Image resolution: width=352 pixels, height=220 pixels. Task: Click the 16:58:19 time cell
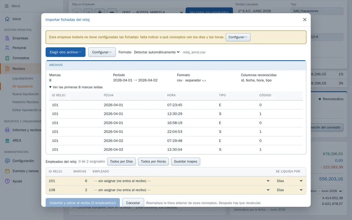(x=175, y=123)
